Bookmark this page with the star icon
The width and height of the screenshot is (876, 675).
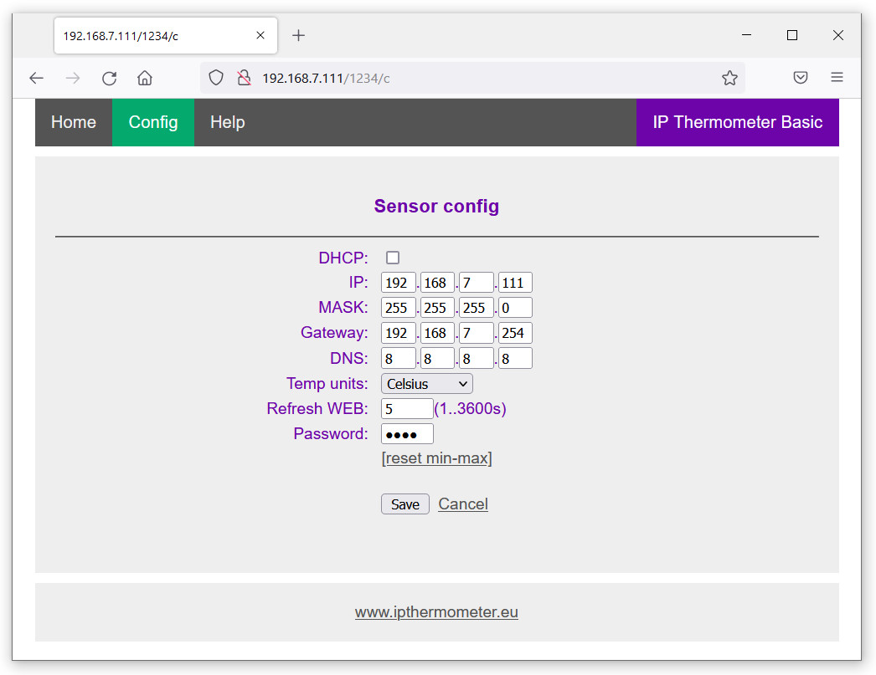click(729, 78)
